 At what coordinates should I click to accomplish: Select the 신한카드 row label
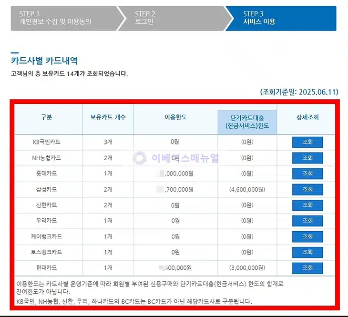[46, 205]
